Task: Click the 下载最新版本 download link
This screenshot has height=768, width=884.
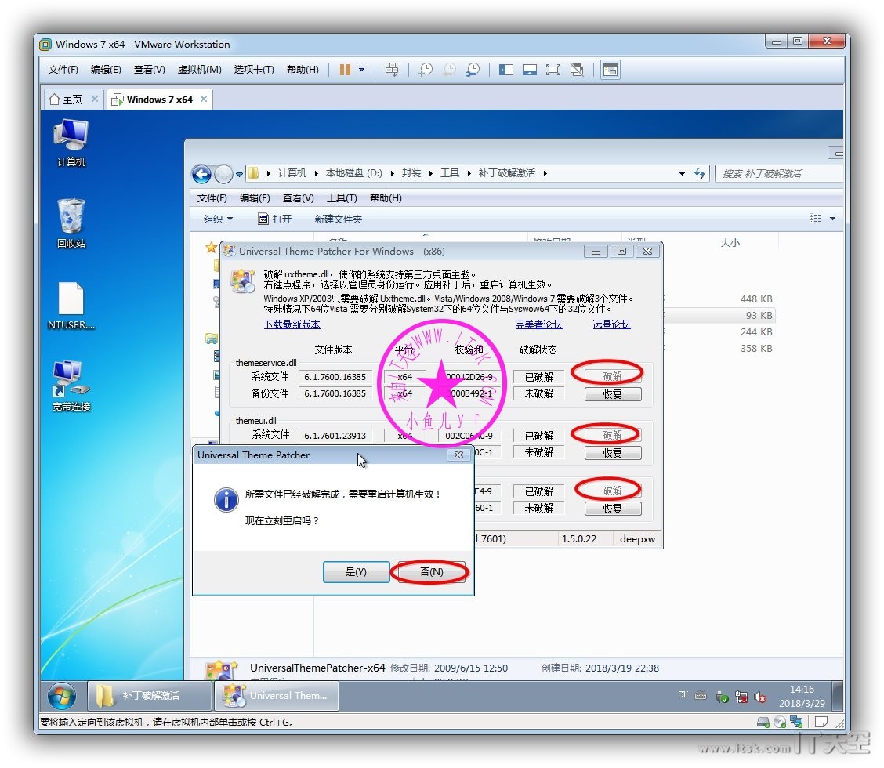Action: 292,324
